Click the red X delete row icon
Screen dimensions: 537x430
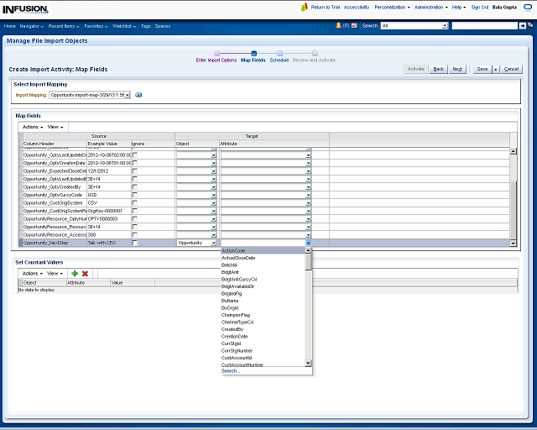pyautogui.click(x=85, y=273)
